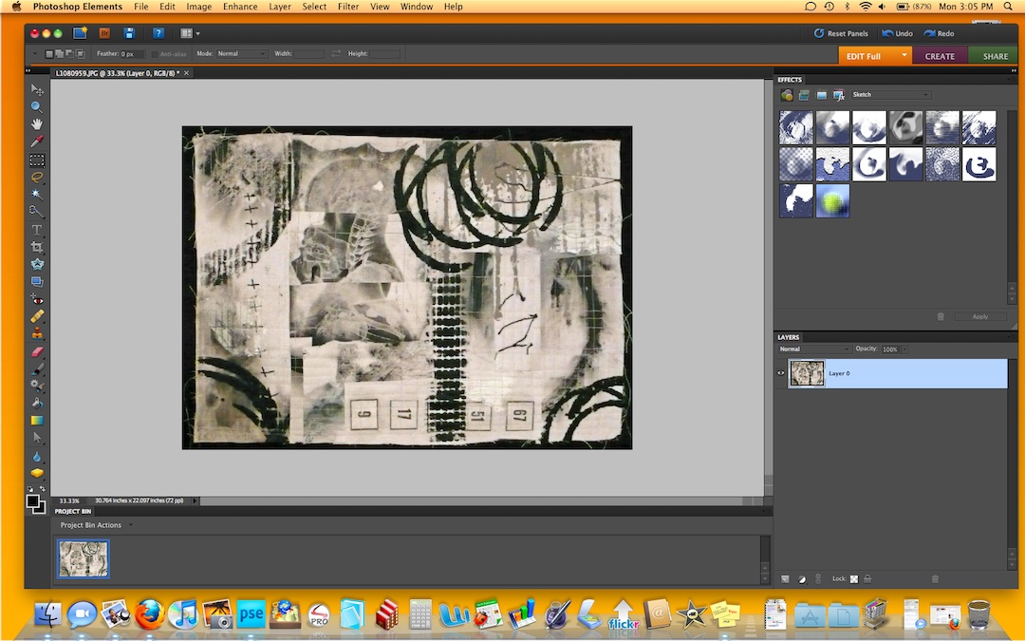Choose the Horizontal Type tool
Viewport: 1025px width, 641px height.
coord(37,229)
